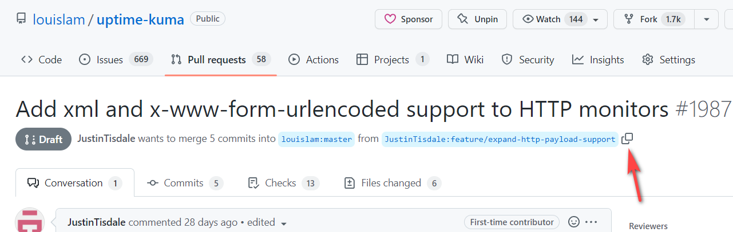Sponsor the project via the heart button
The width and height of the screenshot is (733, 232).
408,19
